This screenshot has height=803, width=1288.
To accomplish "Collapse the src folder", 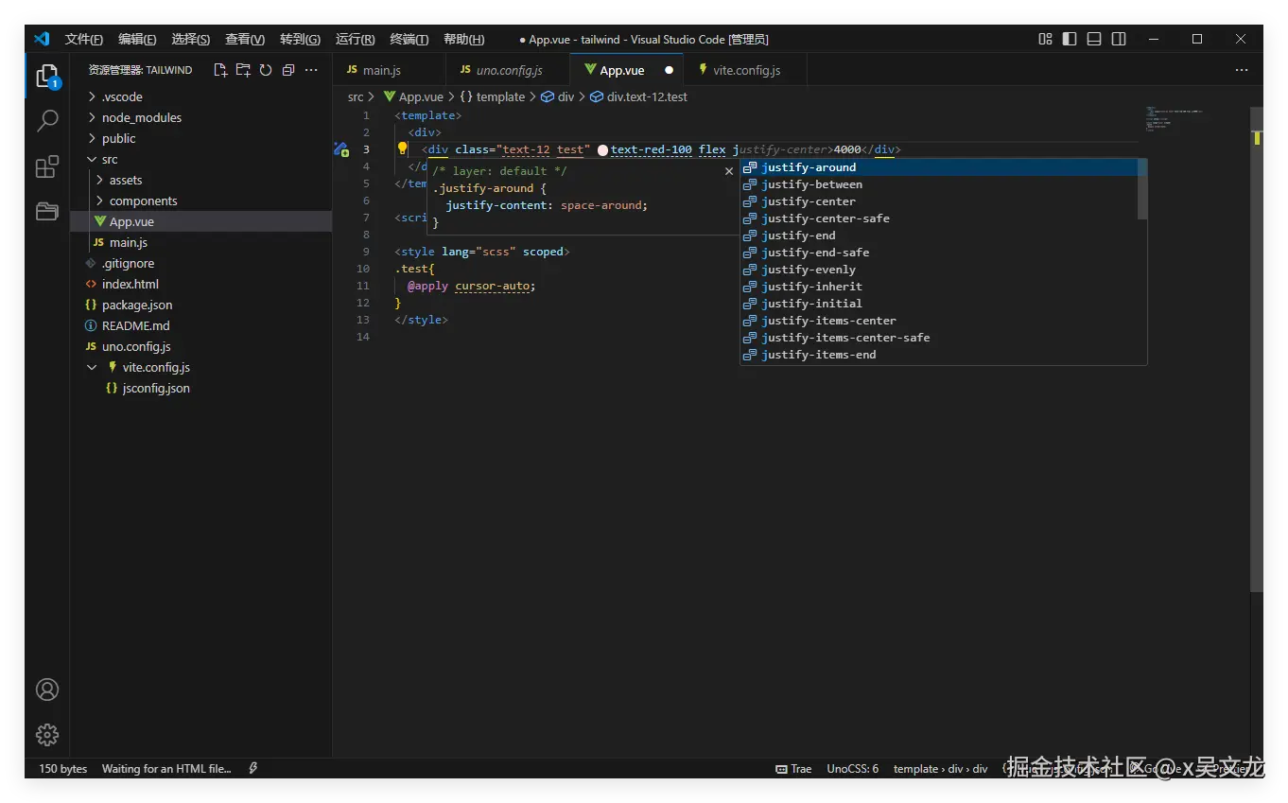I will click(110, 159).
